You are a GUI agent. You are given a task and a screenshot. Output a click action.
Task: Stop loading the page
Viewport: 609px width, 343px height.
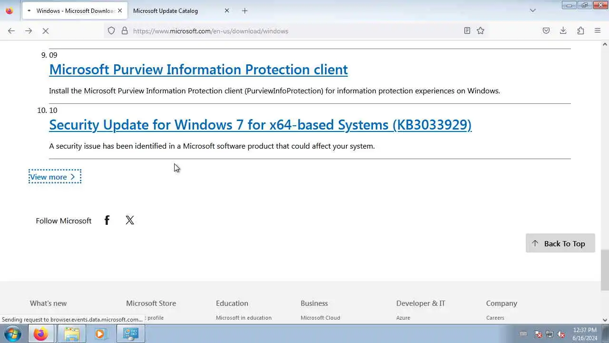(46, 31)
